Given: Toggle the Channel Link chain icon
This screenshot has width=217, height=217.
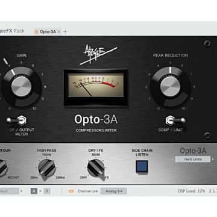Looking at the screenshot, I should (x=71, y=191).
